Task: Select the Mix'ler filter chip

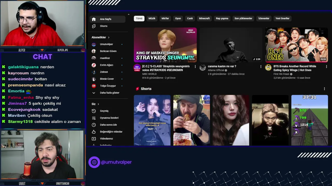Action: [x=165, y=18]
